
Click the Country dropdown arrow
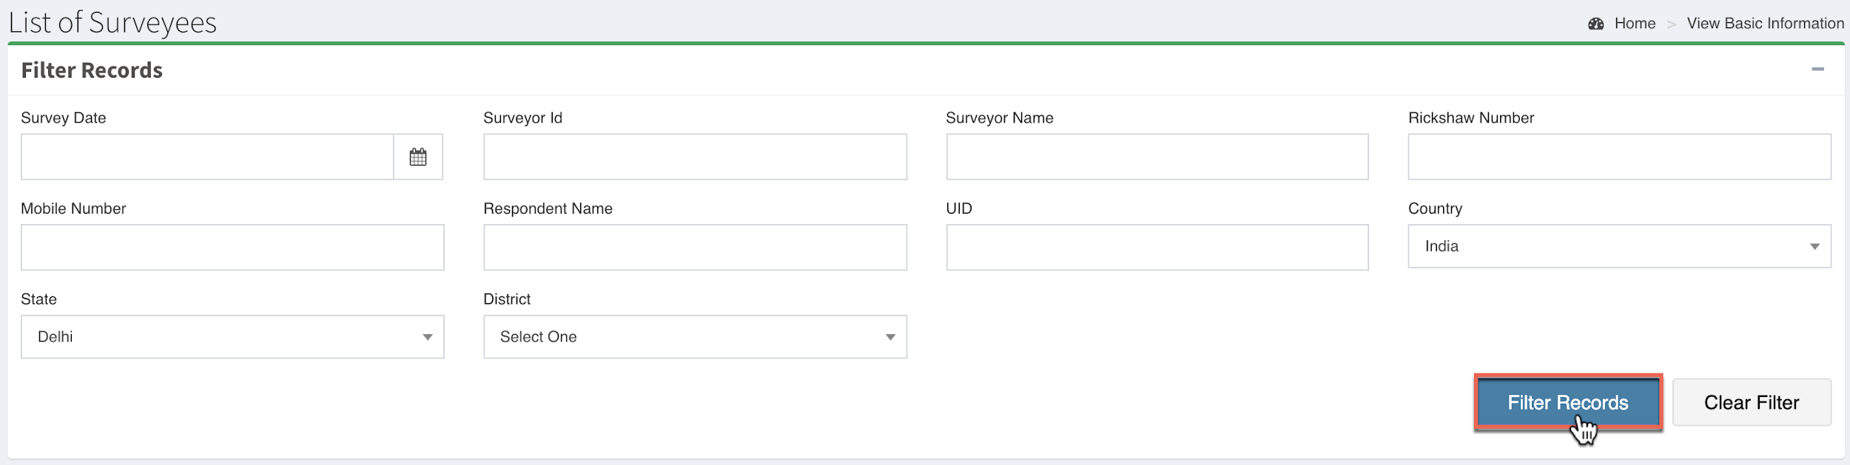click(x=1814, y=247)
